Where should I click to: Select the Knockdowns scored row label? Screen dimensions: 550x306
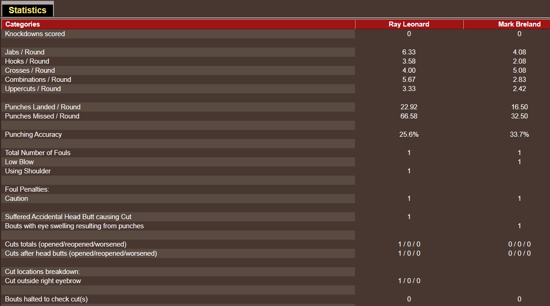(x=35, y=34)
